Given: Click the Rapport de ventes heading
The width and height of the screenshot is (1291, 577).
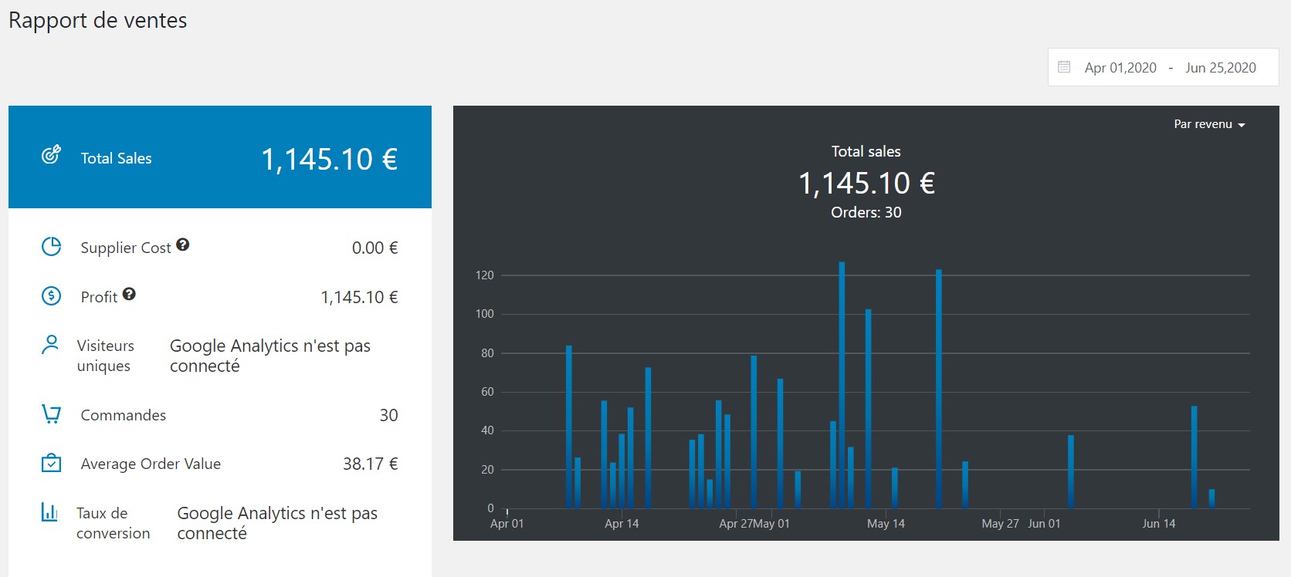Looking at the screenshot, I should point(98,20).
